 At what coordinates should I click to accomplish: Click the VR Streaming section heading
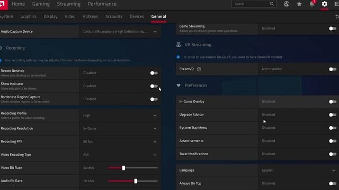coord(198,45)
